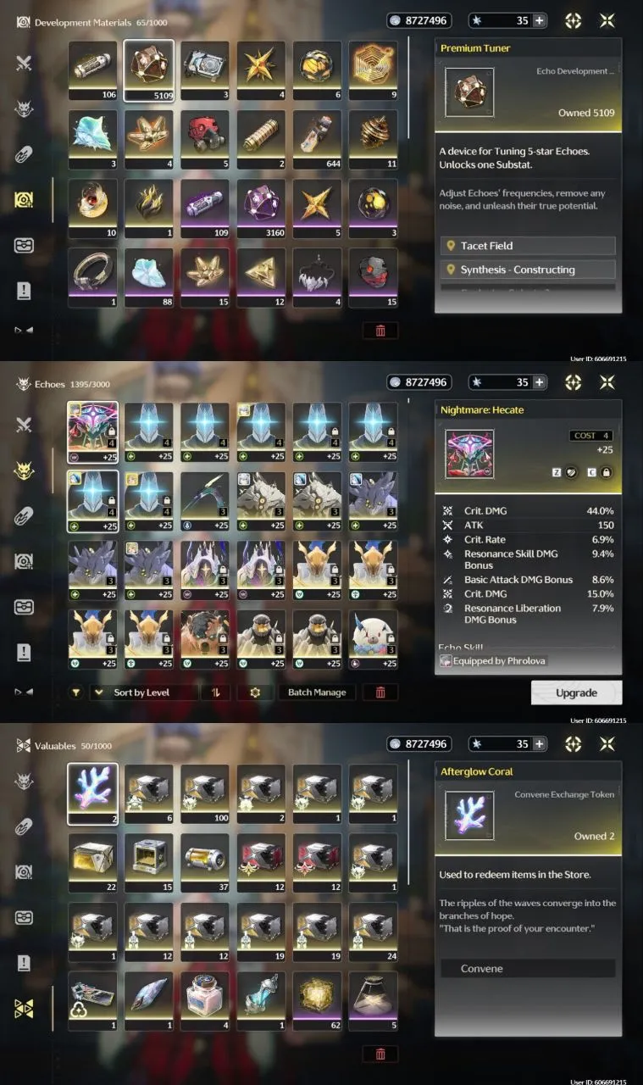
Task: Follow the Tacet Field source link
Action: (529, 246)
